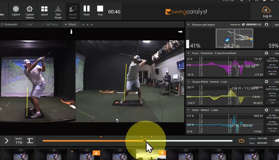Screen dimensions: 279x160
Task: Click the Capture power icon
Action: (x=16, y=9)
